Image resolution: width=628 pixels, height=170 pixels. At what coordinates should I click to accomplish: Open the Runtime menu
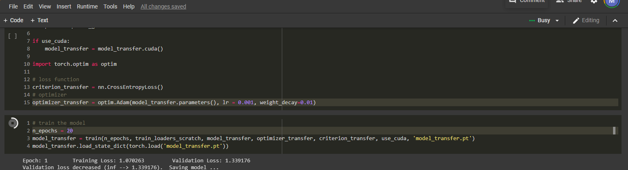click(87, 7)
